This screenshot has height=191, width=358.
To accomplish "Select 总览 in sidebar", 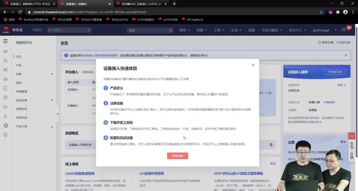I will pos(19,56).
